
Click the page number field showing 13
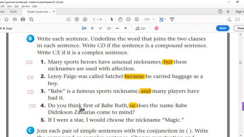tap(94, 19)
